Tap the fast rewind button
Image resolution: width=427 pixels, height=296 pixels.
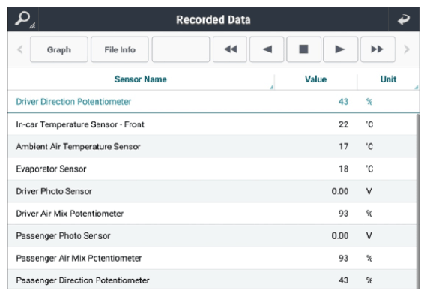[230, 49]
